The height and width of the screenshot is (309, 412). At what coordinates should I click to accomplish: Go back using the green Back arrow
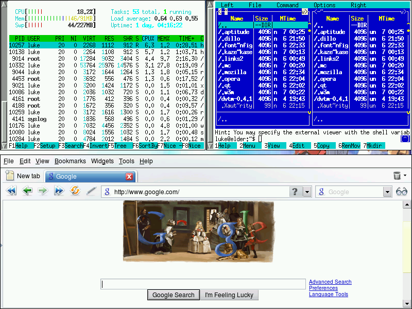point(27,191)
